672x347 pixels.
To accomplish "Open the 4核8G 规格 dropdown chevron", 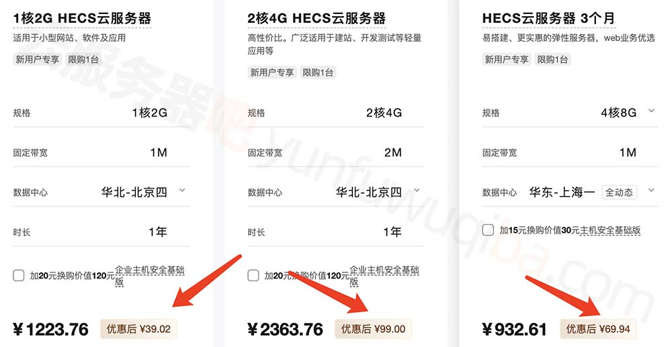I will tap(651, 111).
